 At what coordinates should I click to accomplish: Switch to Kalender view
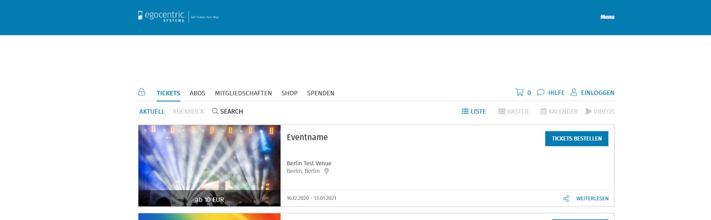tap(559, 111)
